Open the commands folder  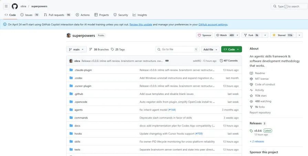tap(81, 118)
